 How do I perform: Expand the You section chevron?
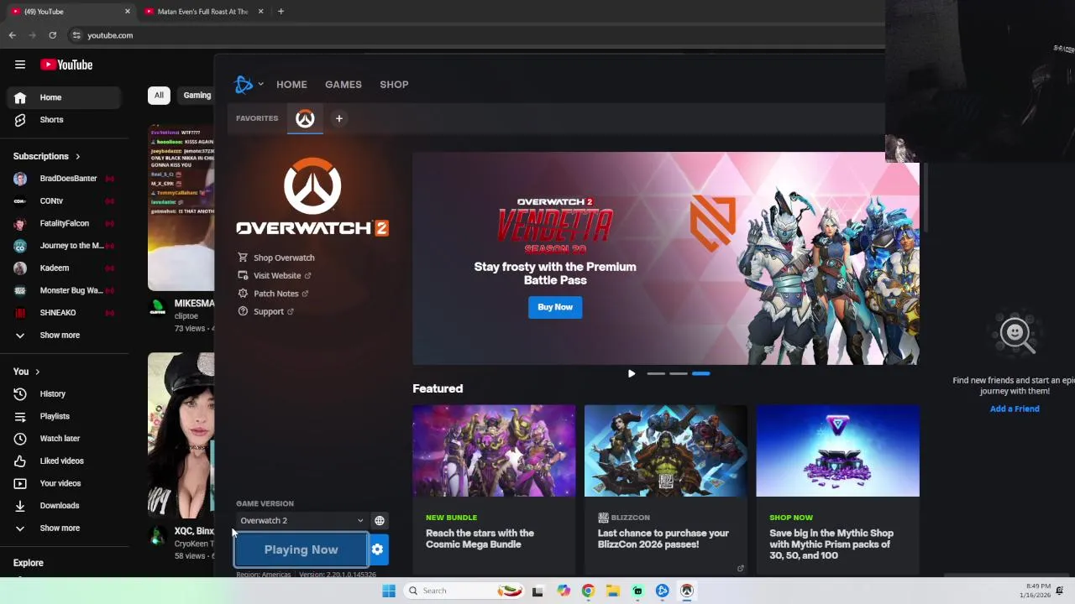(37, 372)
